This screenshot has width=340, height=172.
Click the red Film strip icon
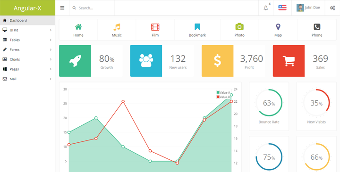click(x=155, y=27)
